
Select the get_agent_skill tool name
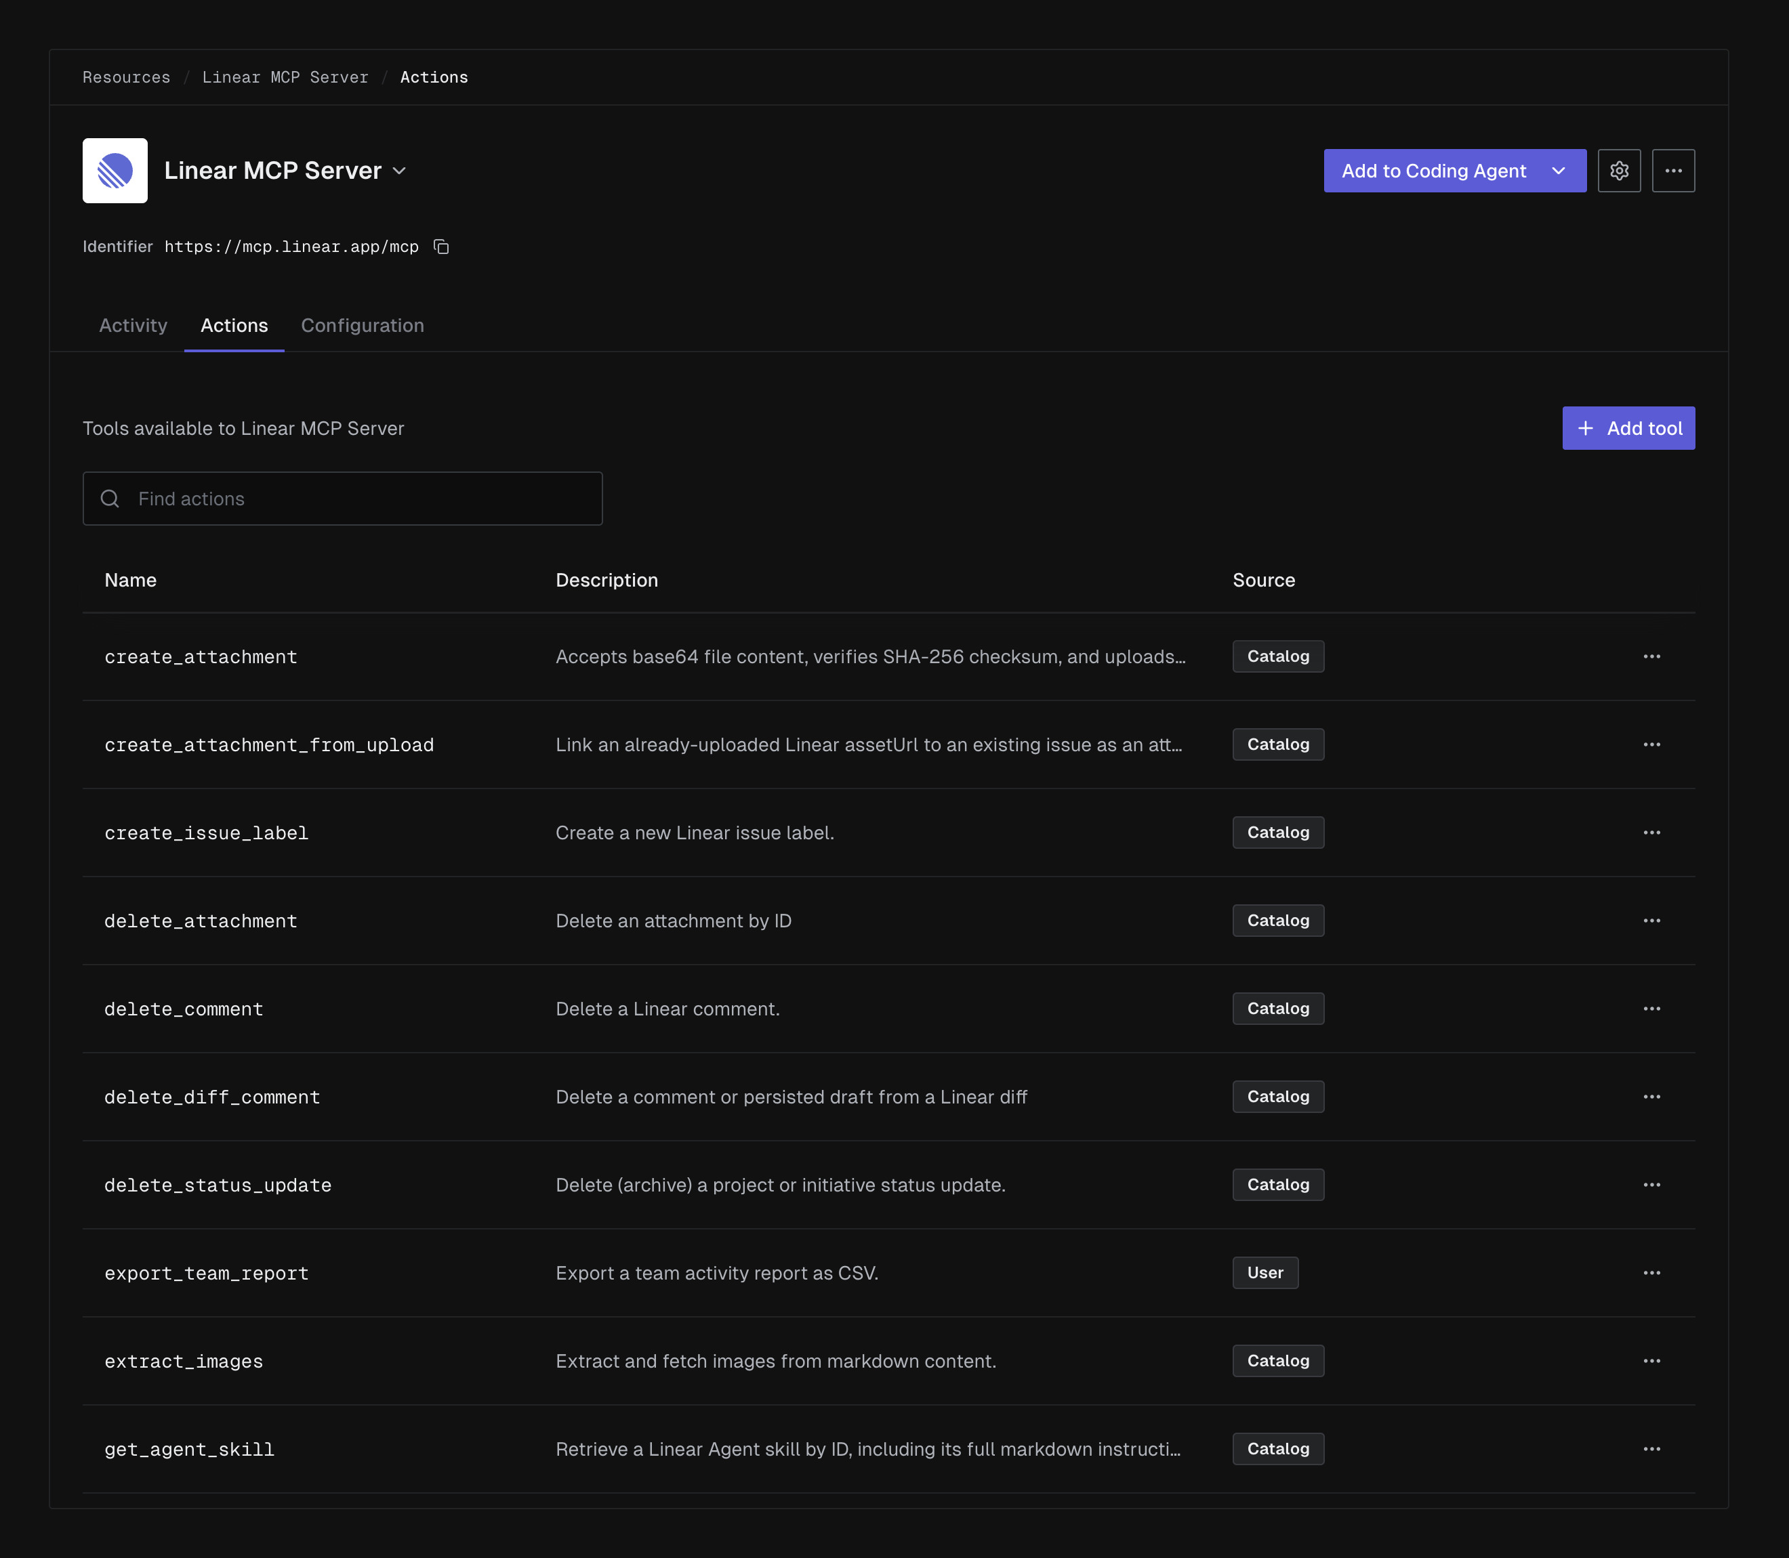pyautogui.click(x=190, y=1450)
